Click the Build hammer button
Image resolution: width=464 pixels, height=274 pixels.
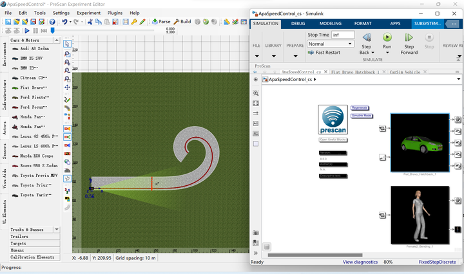182,22
